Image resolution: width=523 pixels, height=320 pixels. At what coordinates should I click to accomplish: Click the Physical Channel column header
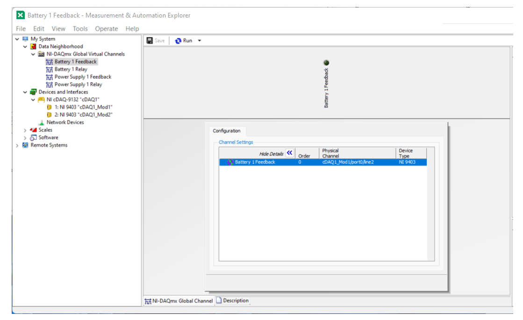click(357, 153)
